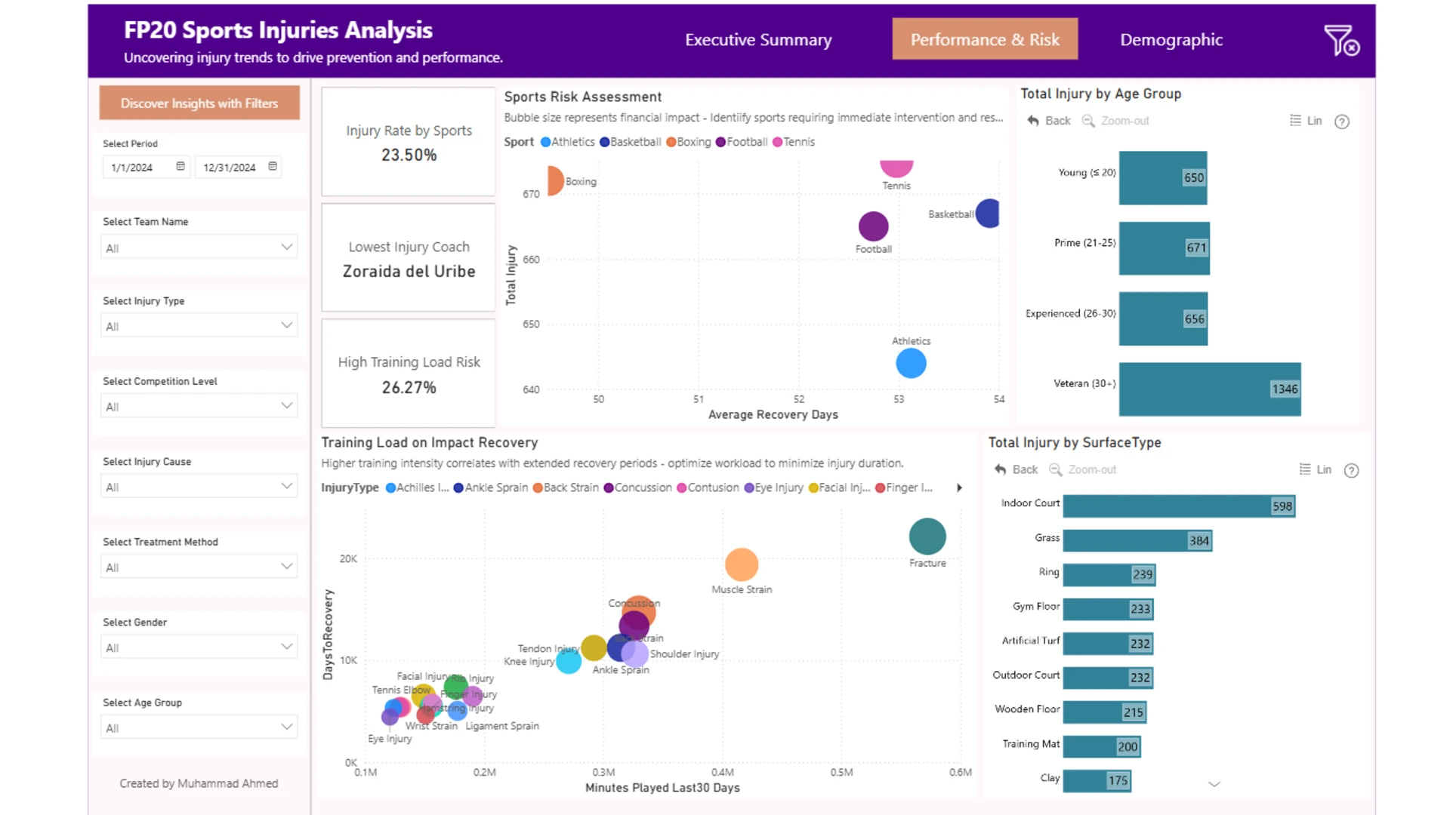Click the Back arrow in the Age Group chart
Screen dimensions: 1450x815
tap(1033, 121)
